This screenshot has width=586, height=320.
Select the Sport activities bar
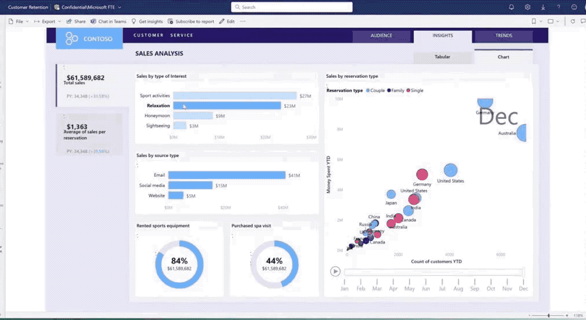point(235,96)
